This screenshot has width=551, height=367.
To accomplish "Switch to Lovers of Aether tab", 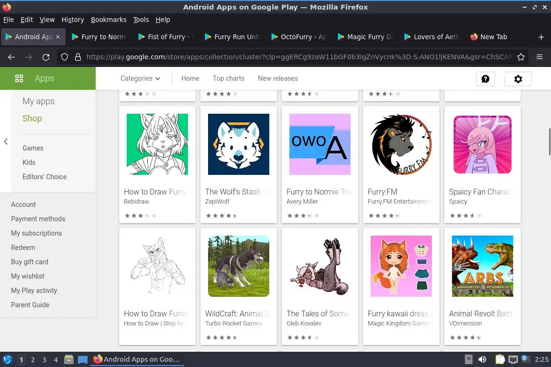I will pos(431,37).
